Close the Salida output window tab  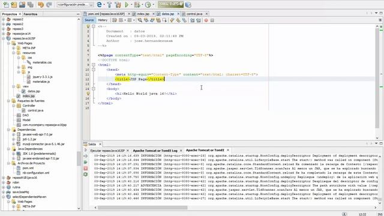point(100,144)
